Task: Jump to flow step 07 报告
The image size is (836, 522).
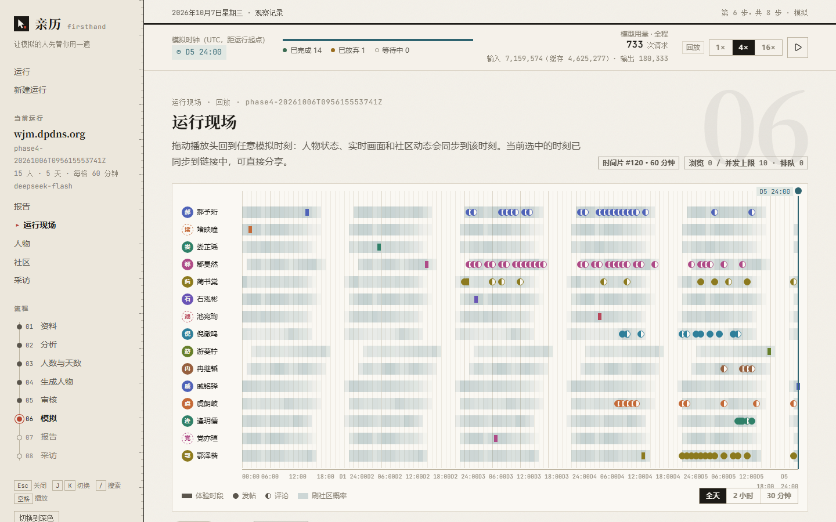Action: [49, 437]
